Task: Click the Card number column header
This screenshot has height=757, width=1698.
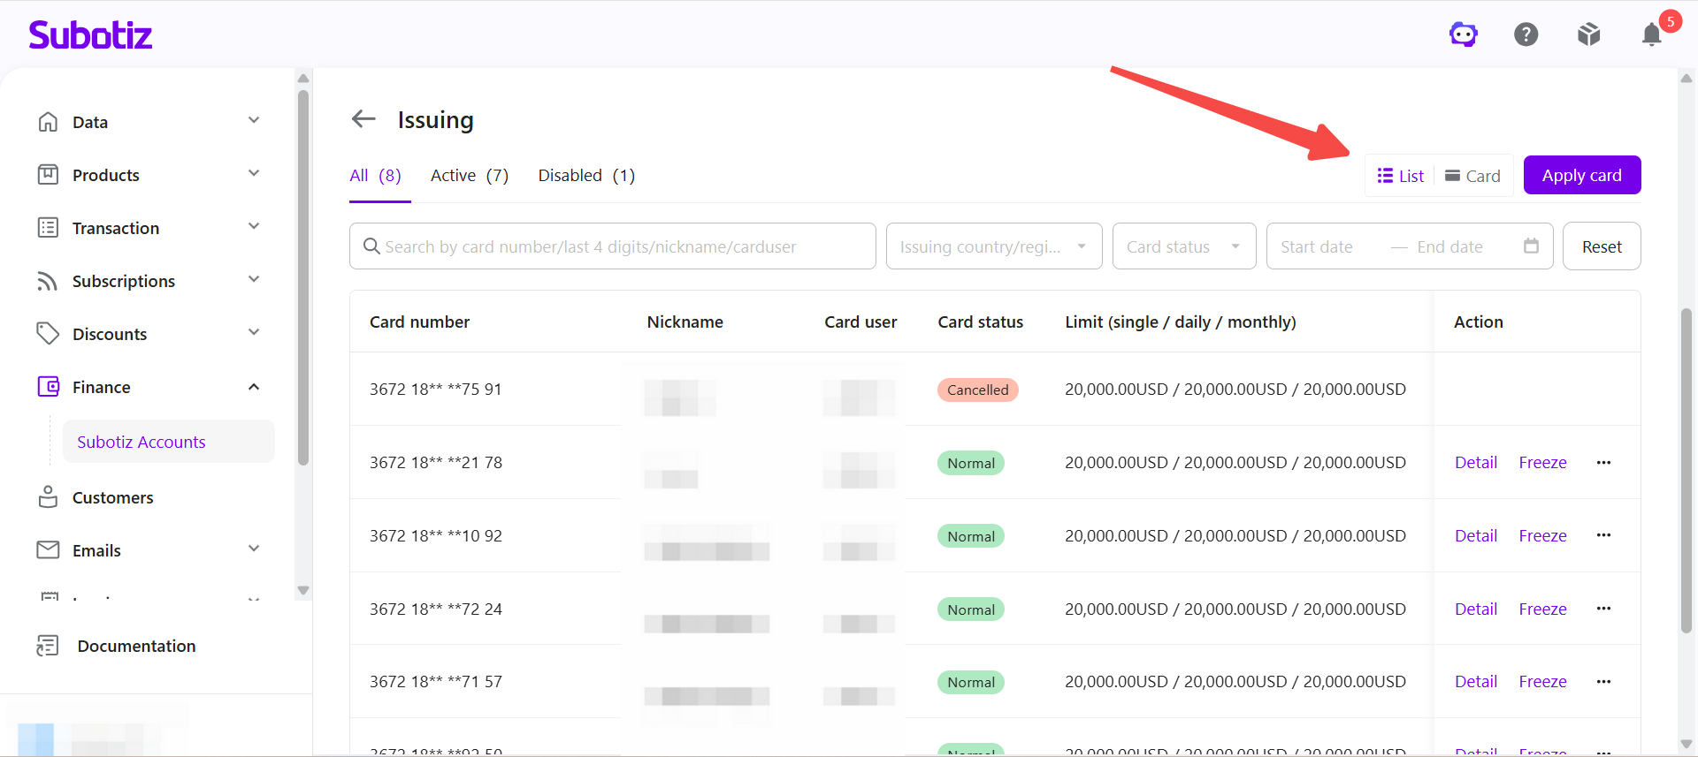Action: 419,322
